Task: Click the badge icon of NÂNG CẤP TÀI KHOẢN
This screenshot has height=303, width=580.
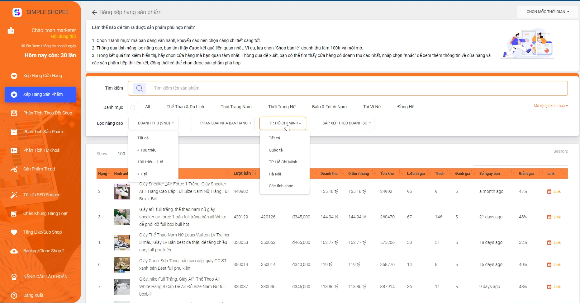Action: (14, 277)
